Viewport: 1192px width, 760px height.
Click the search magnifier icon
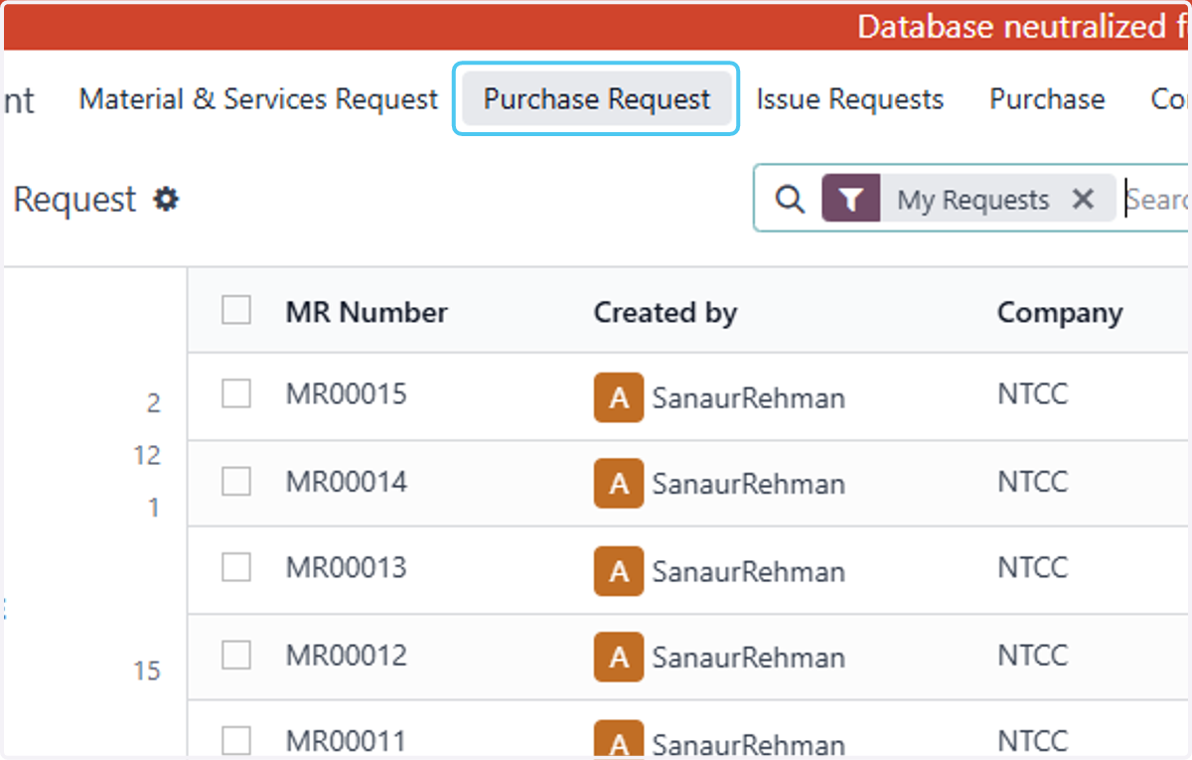point(790,200)
